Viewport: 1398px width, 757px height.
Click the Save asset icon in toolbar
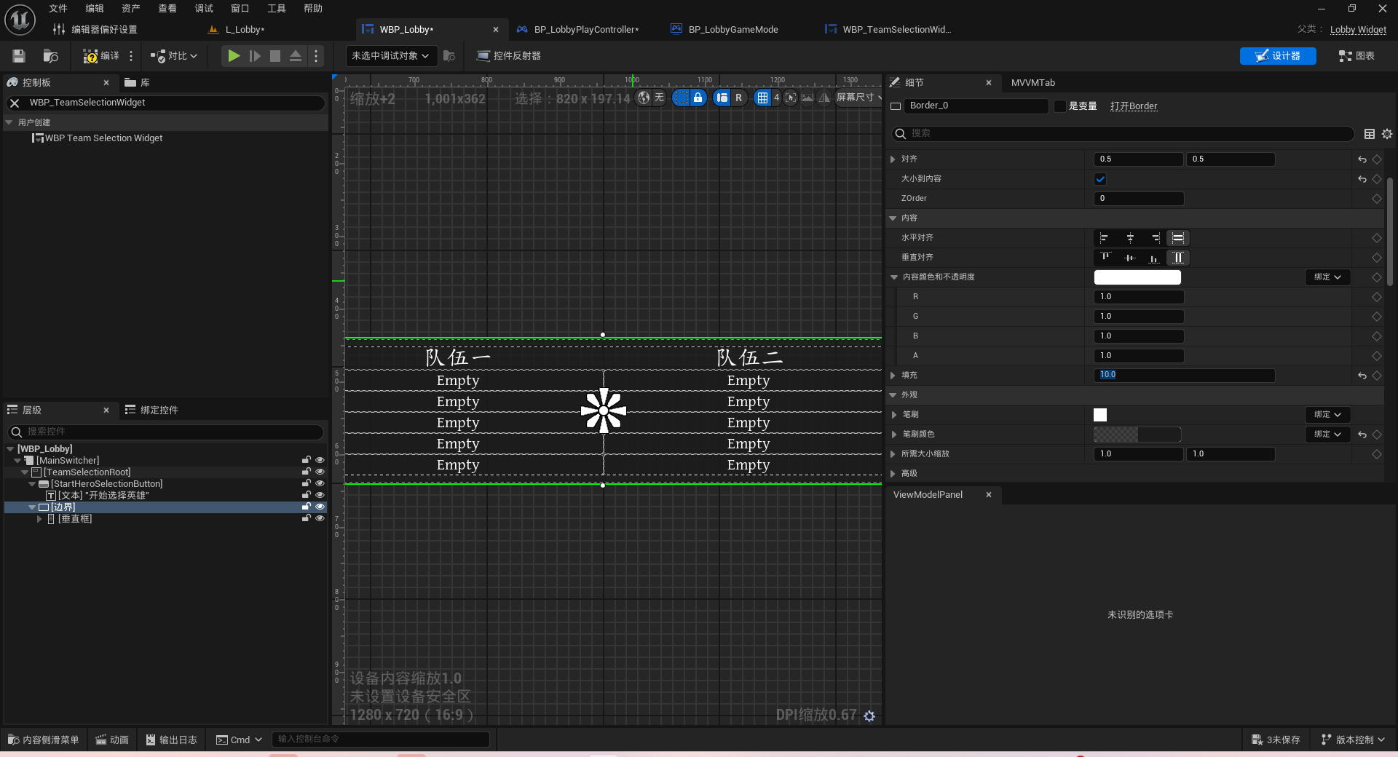pos(19,56)
